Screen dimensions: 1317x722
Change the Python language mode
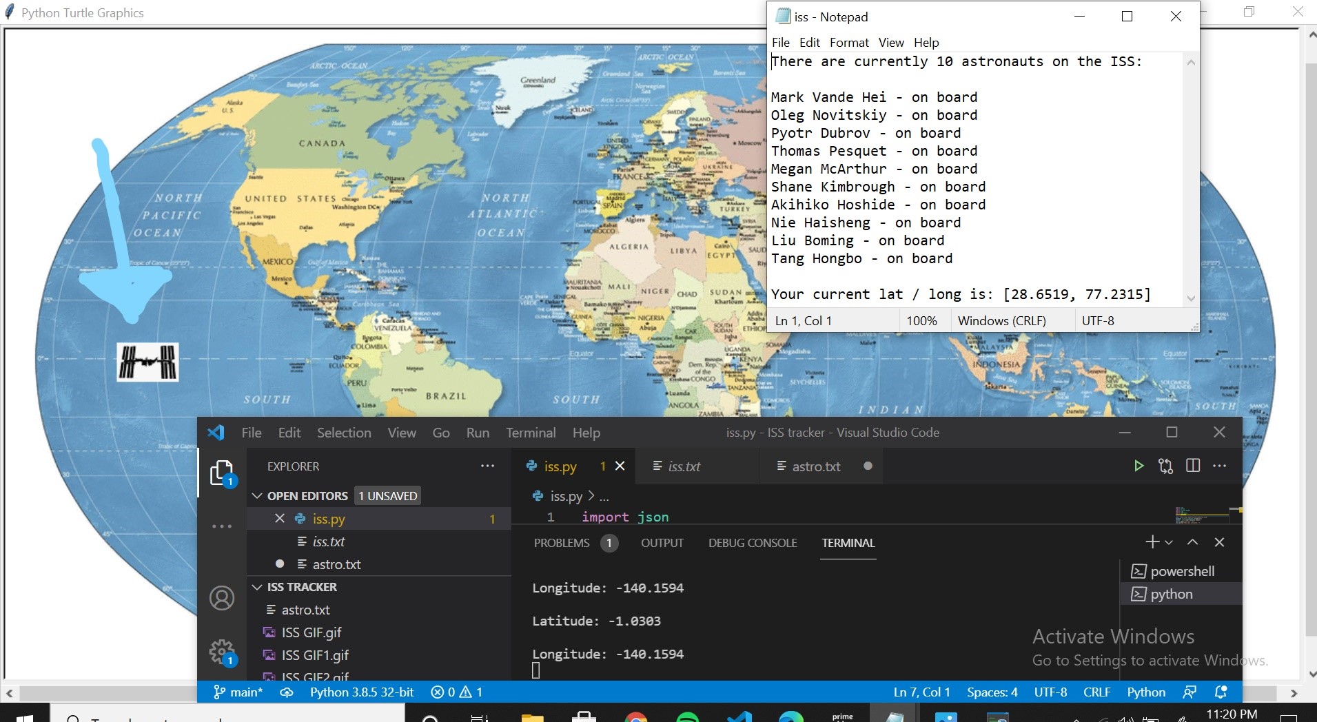click(1146, 692)
